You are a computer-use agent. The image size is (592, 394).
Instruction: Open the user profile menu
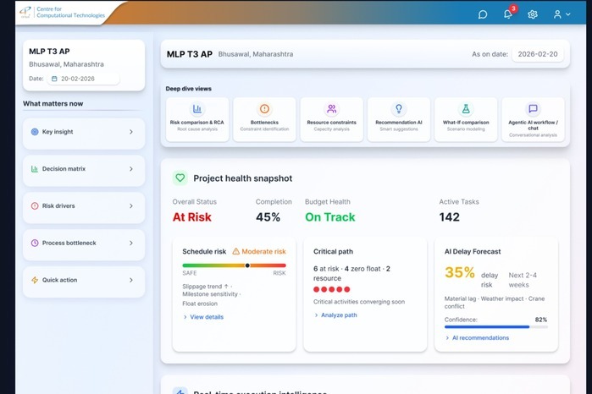pyautogui.click(x=562, y=14)
